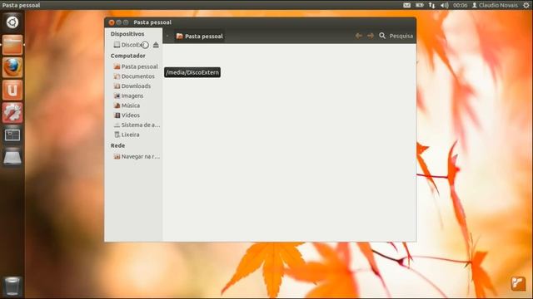Open the workspace switcher
The width and height of the screenshot is (533, 299).
12,135
